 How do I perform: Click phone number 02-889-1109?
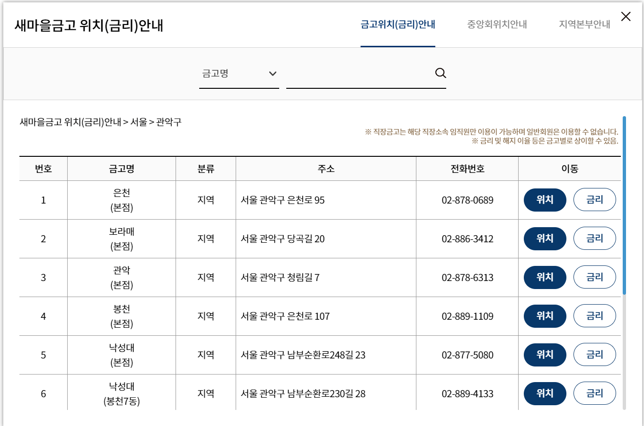click(x=468, y=316)
